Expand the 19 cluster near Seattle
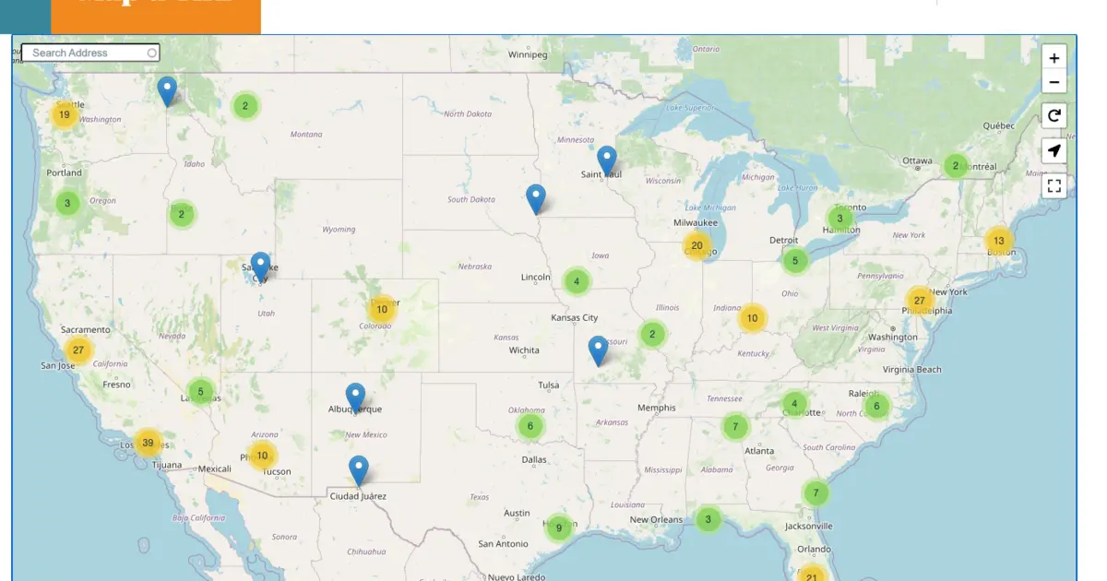 [65, 114]
